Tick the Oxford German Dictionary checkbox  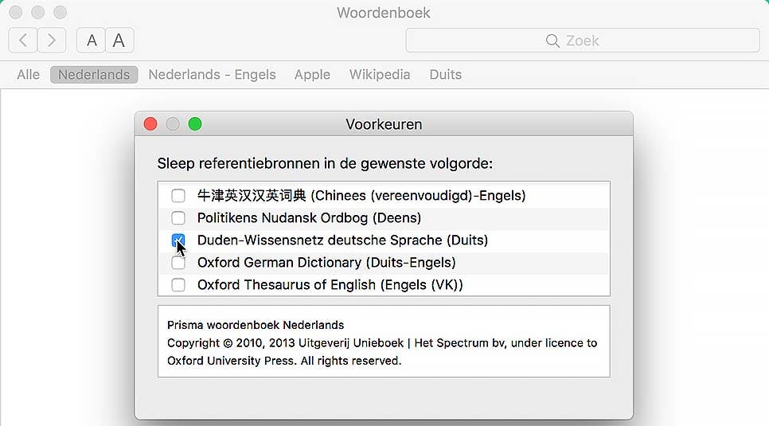click(178, 263)
